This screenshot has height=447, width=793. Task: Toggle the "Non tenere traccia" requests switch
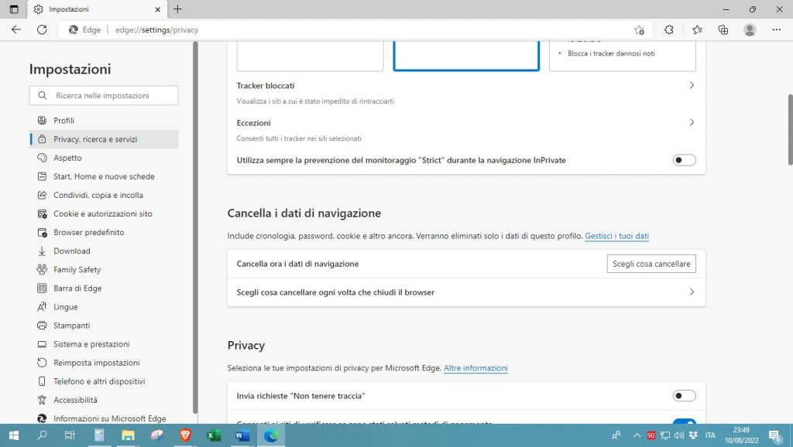click(x=684, y=396)
